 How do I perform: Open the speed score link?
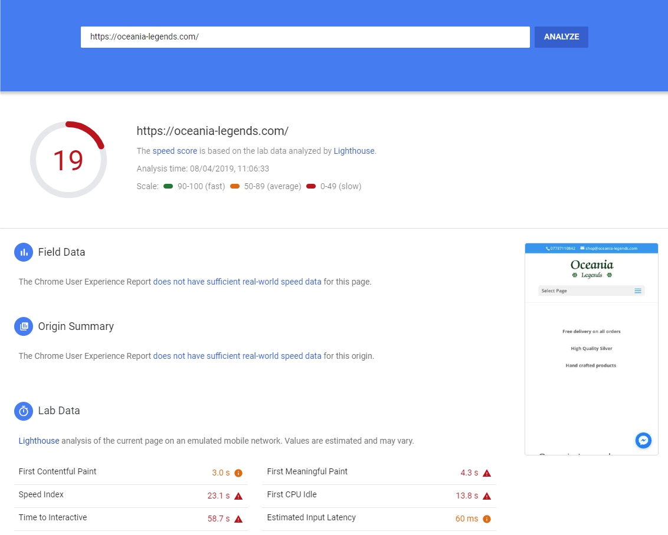coord(175,151)
